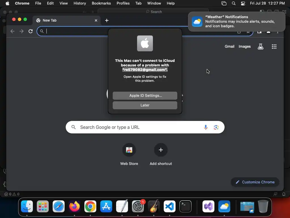Open the Tab menu
This screenshot has height=218, width=290.
[x=138, y=3]
